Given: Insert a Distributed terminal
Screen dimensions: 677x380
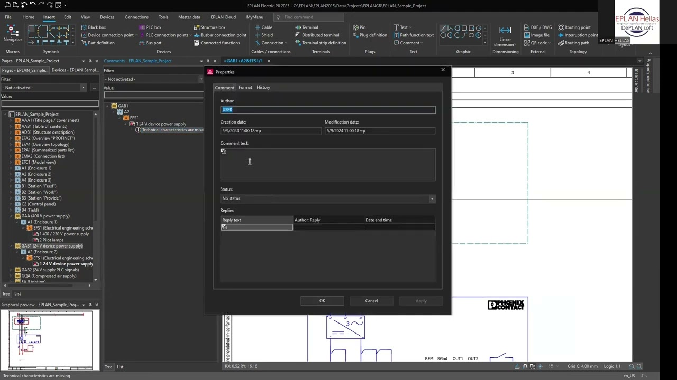Looking at the screenshot, I should [x=317, y=35].
